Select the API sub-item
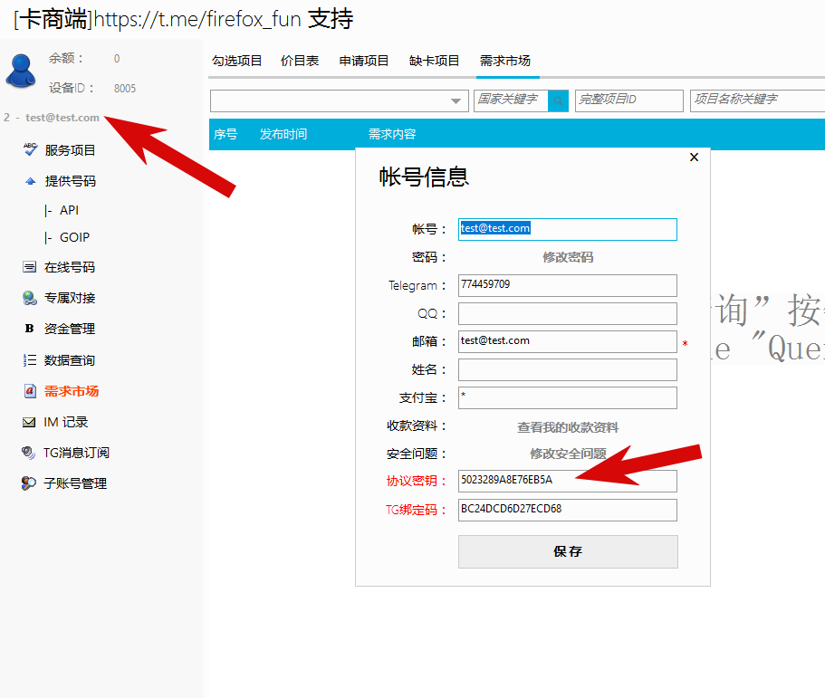Viewport: 825px width, 698px height. tap(69, 210)
